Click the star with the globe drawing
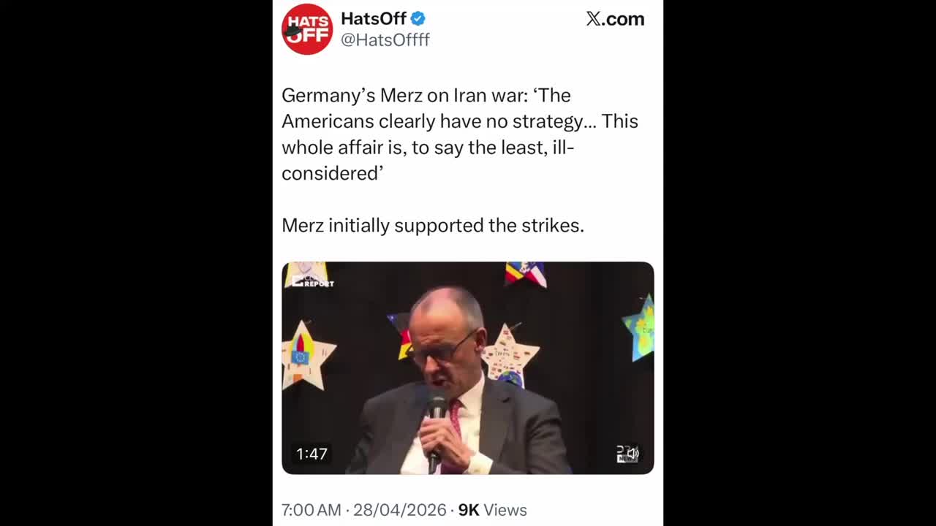The image size is (936, 526). point(509,355)
